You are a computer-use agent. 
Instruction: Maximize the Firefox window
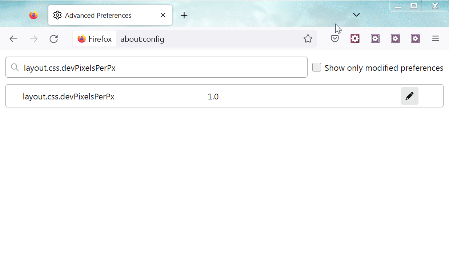pyautogui.click(x=414, y=6)
